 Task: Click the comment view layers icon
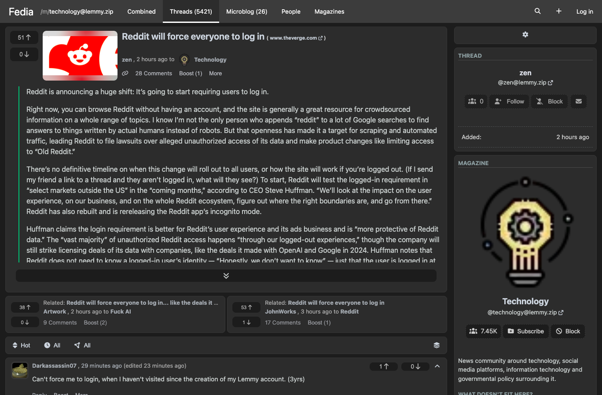(x=437, y=345)
